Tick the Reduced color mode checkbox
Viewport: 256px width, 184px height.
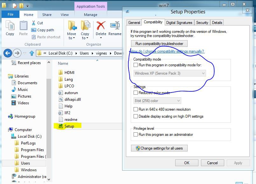click(x=135, y=93)
